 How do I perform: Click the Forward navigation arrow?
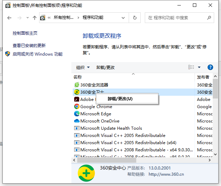point(20,18)
